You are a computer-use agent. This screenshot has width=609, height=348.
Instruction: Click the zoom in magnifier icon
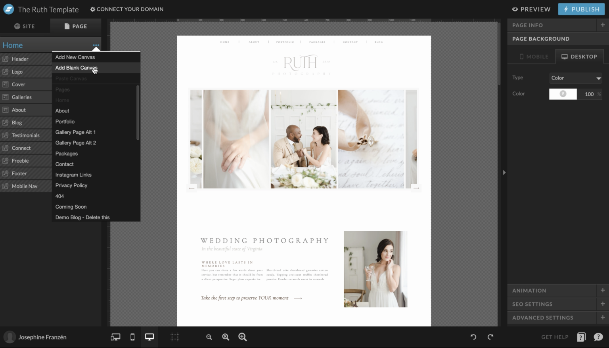click(x=242, y=337)
